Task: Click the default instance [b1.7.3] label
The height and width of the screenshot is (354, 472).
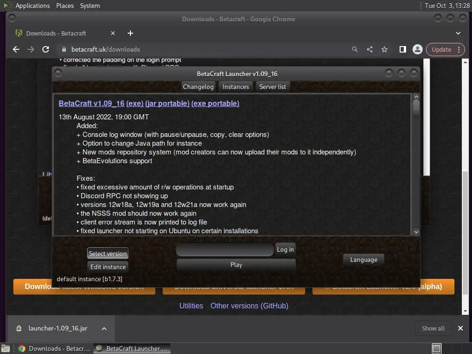Action: [x=89, y=279]
